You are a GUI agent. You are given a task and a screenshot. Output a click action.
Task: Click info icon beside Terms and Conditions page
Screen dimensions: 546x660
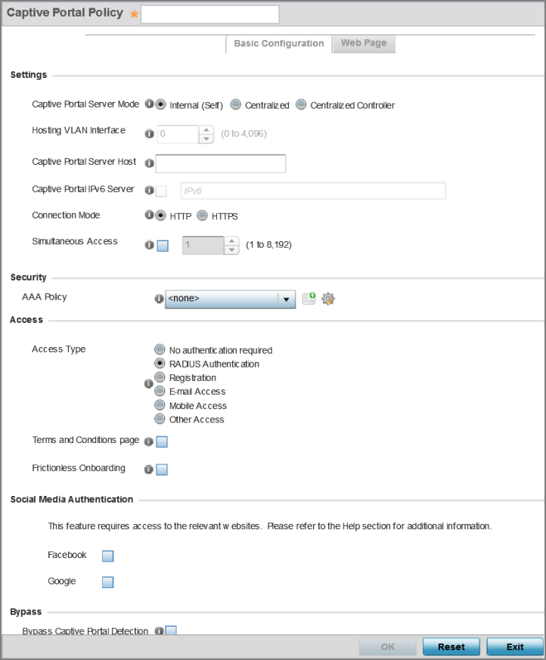(x=149, y=442)
